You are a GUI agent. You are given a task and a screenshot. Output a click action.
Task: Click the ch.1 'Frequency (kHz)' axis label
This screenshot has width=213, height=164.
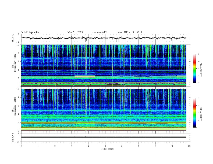click(x=15, y=62)
